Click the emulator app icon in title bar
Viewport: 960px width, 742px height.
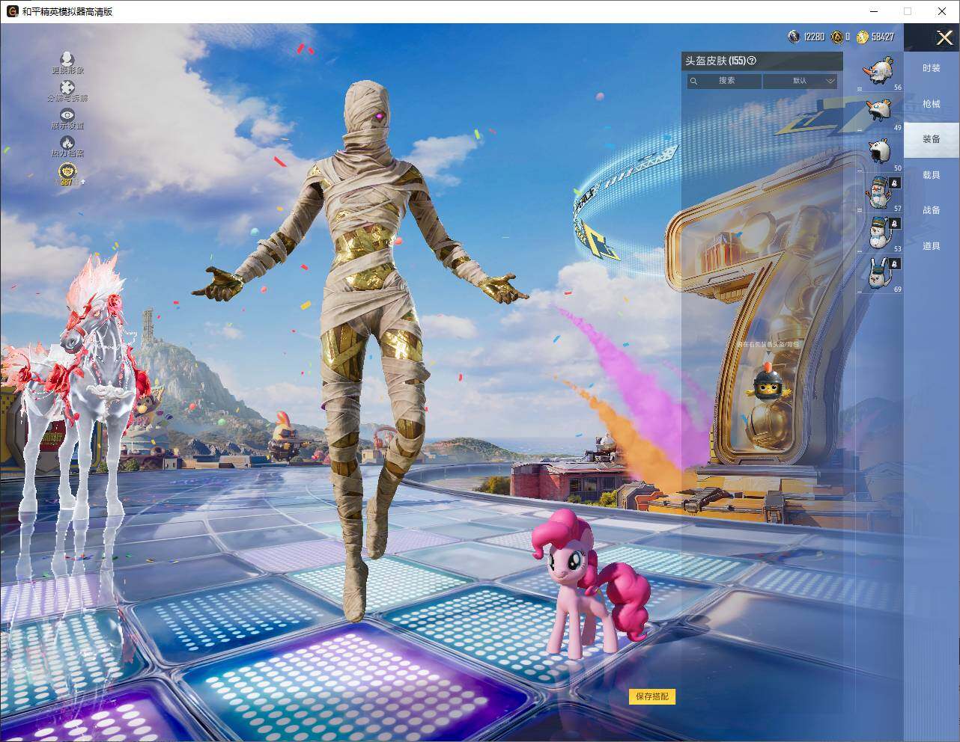coord(13,11)
